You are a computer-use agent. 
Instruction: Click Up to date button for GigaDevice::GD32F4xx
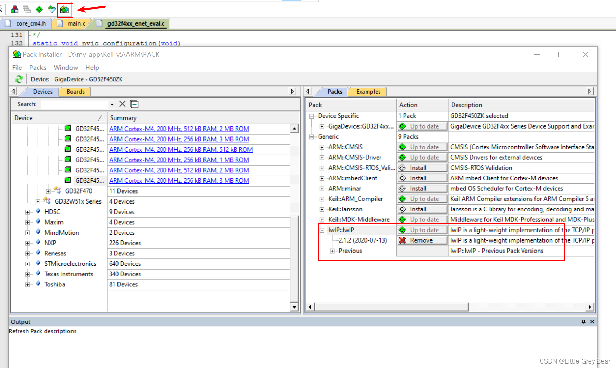click(422, 126)
